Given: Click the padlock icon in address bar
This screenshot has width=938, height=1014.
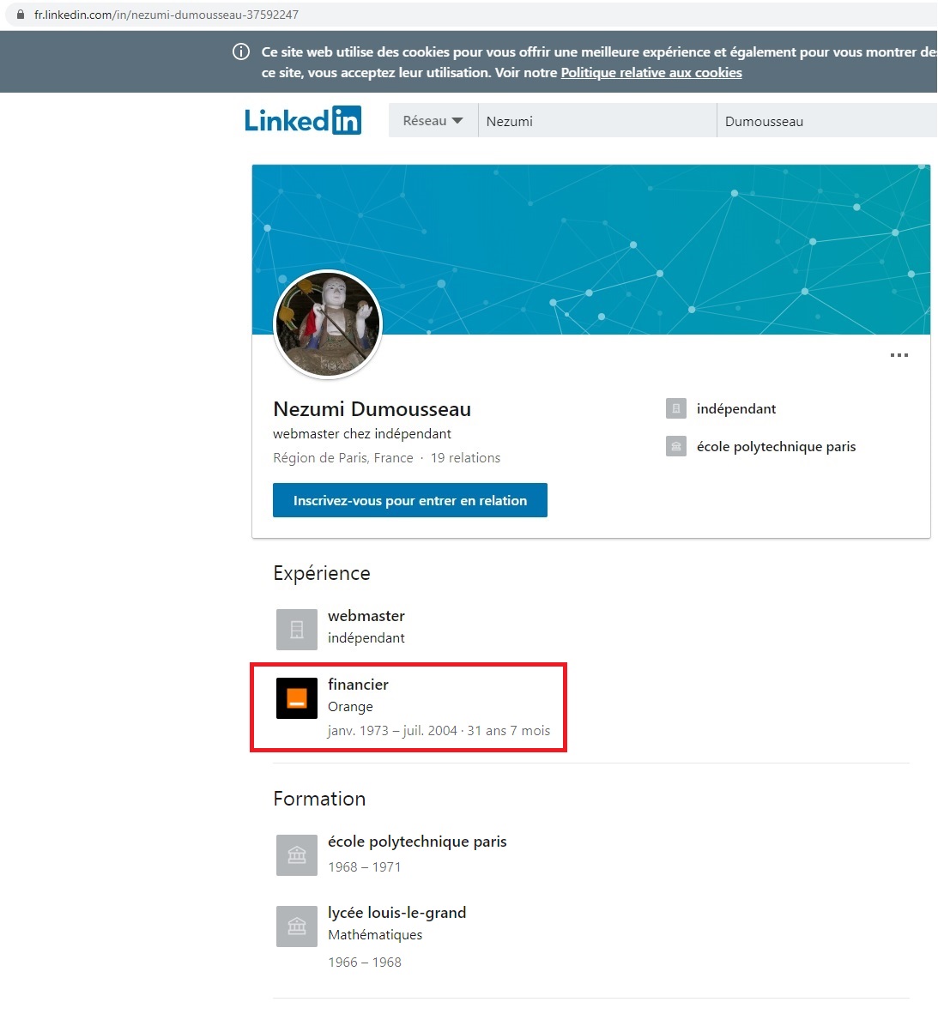Looking at the screenshot, I should [x=21, y=15].
